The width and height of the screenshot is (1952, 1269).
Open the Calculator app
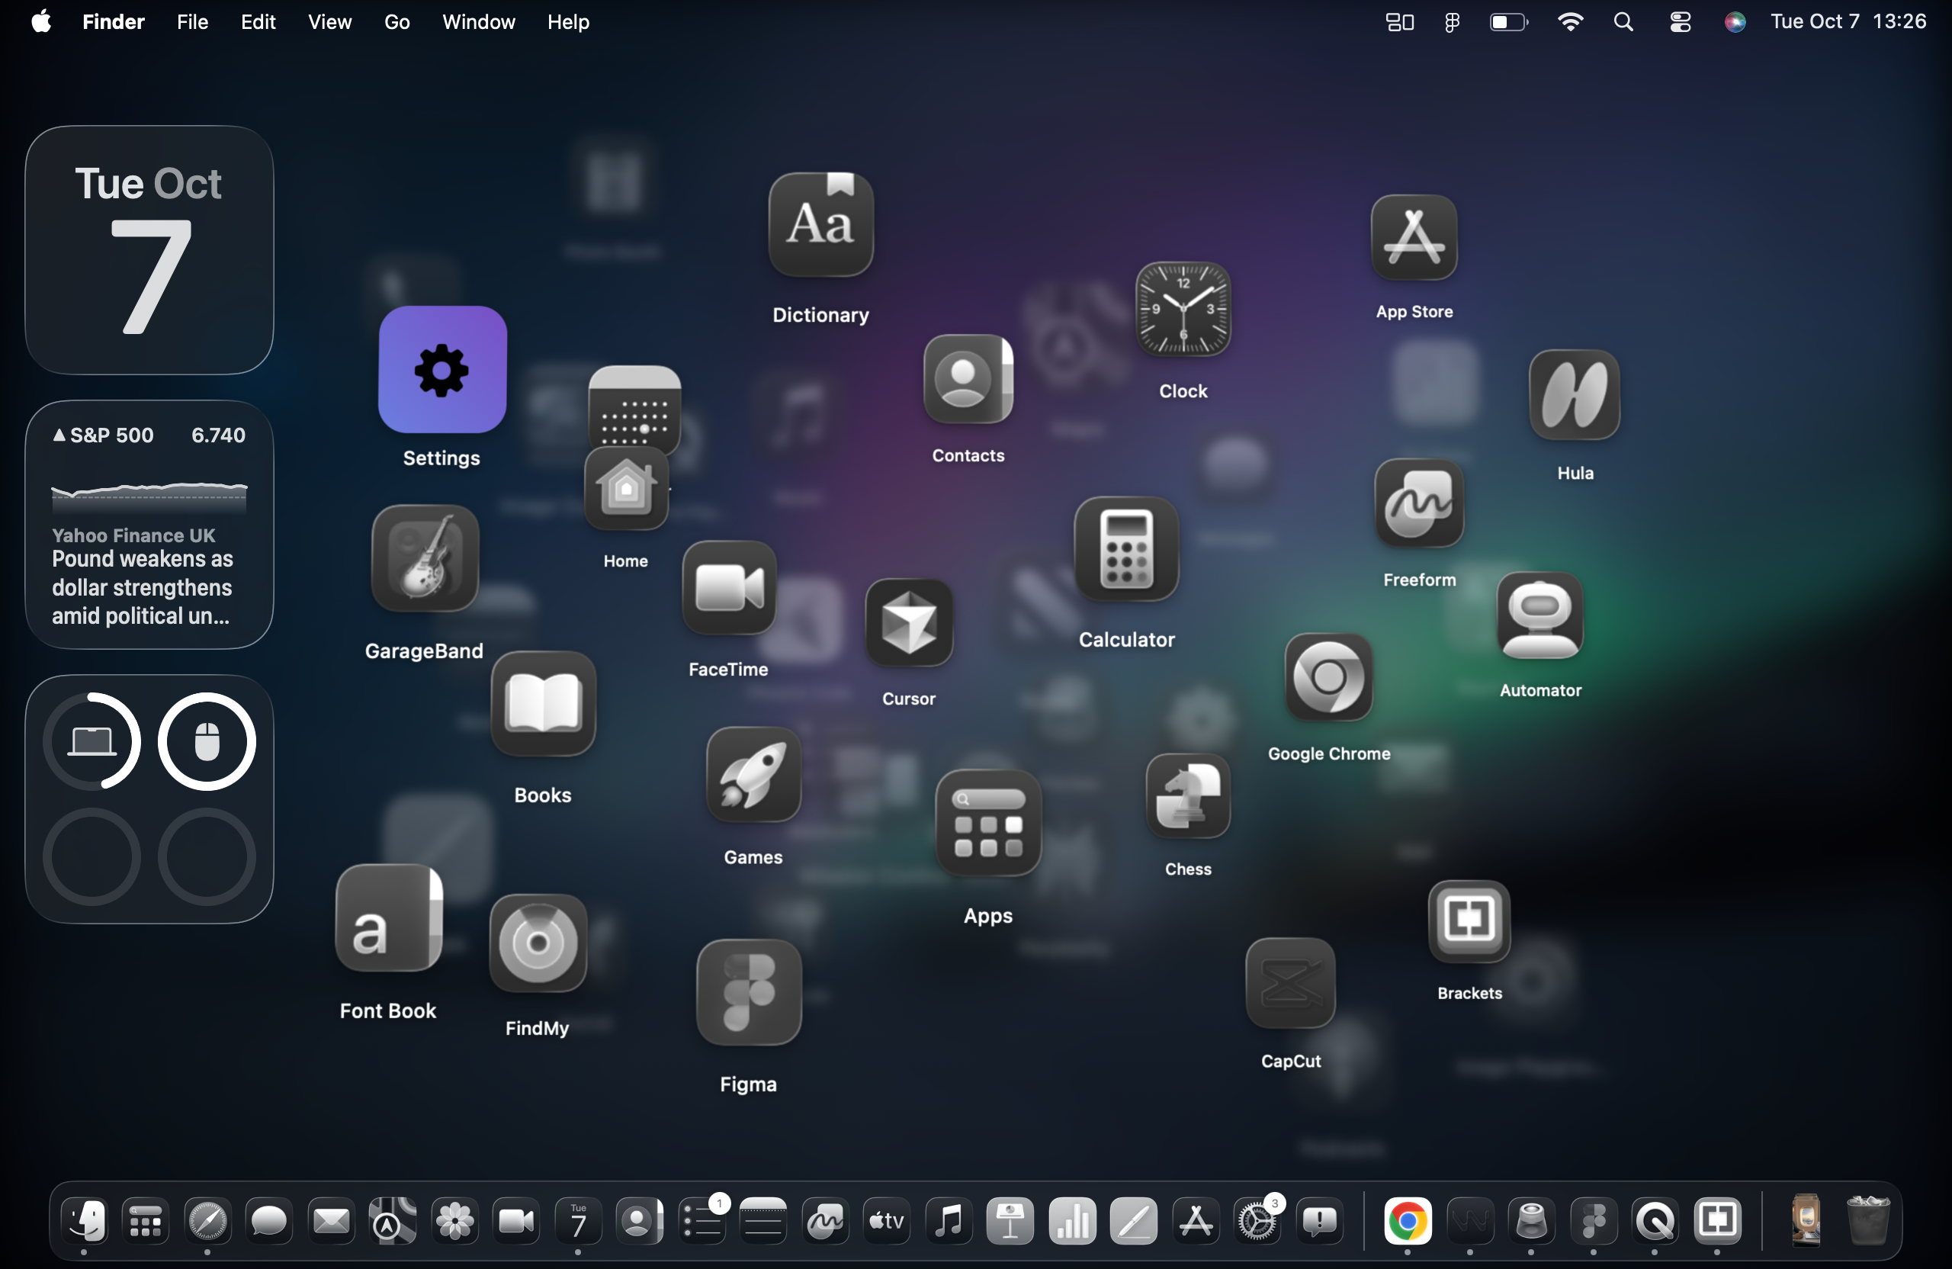coord(1125,550)
